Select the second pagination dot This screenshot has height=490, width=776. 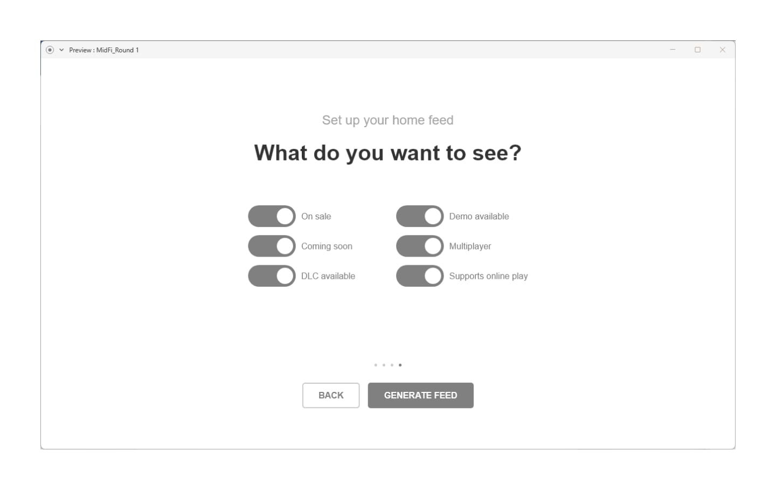pyautogui.click(x=384, y=365)
